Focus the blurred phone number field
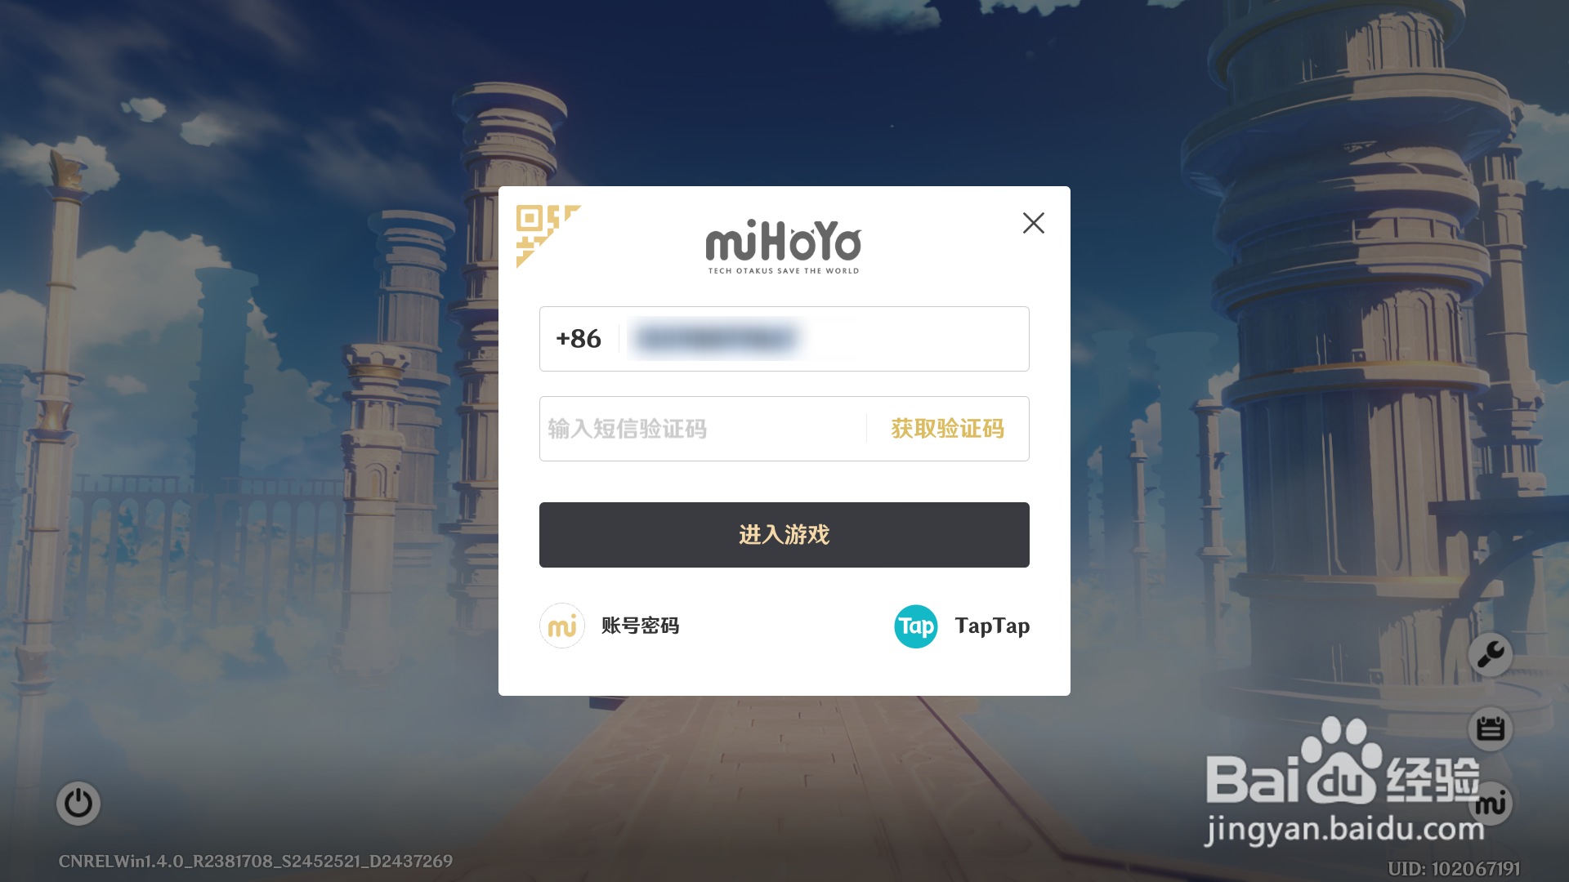 [824, 339]
